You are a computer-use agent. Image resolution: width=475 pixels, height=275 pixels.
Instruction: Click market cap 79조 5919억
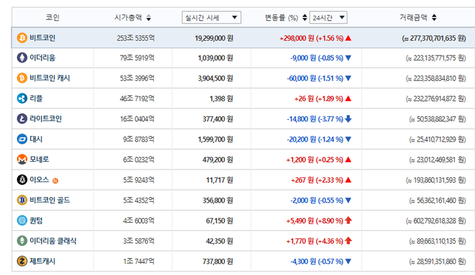pos(137,58)
